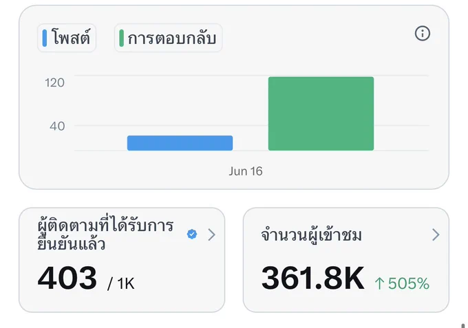Click the info icon on the chart card
The image size is (468, 328).
[x=423, y=33]
